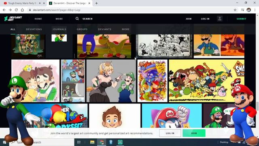This screenshot has width=259, height=146.
Task: Open the Bowsette and Luigi artwork
Action: 111,81
